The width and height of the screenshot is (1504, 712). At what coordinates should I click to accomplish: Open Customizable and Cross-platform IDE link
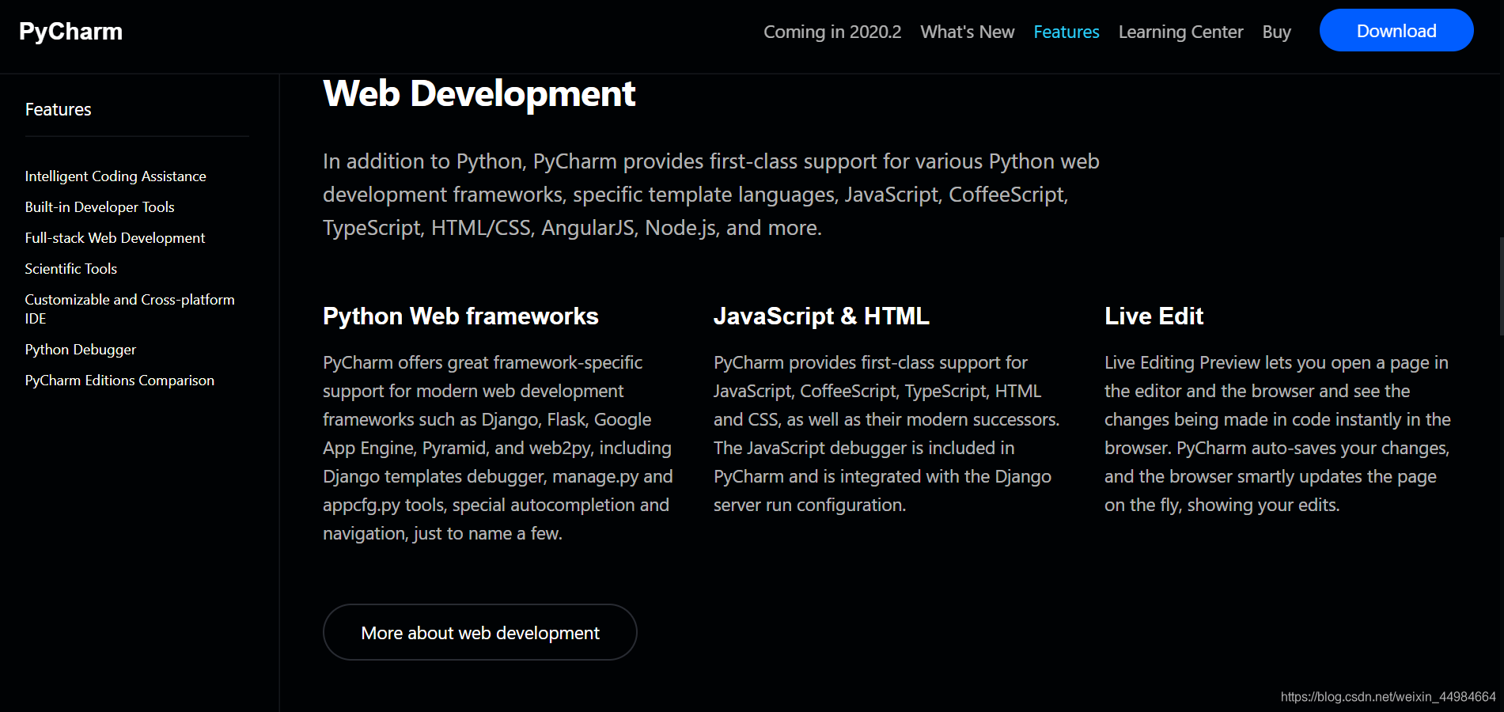130,309
